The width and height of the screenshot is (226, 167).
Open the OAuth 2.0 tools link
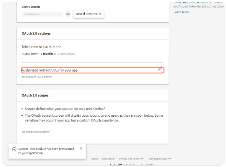tap(192, 2)
